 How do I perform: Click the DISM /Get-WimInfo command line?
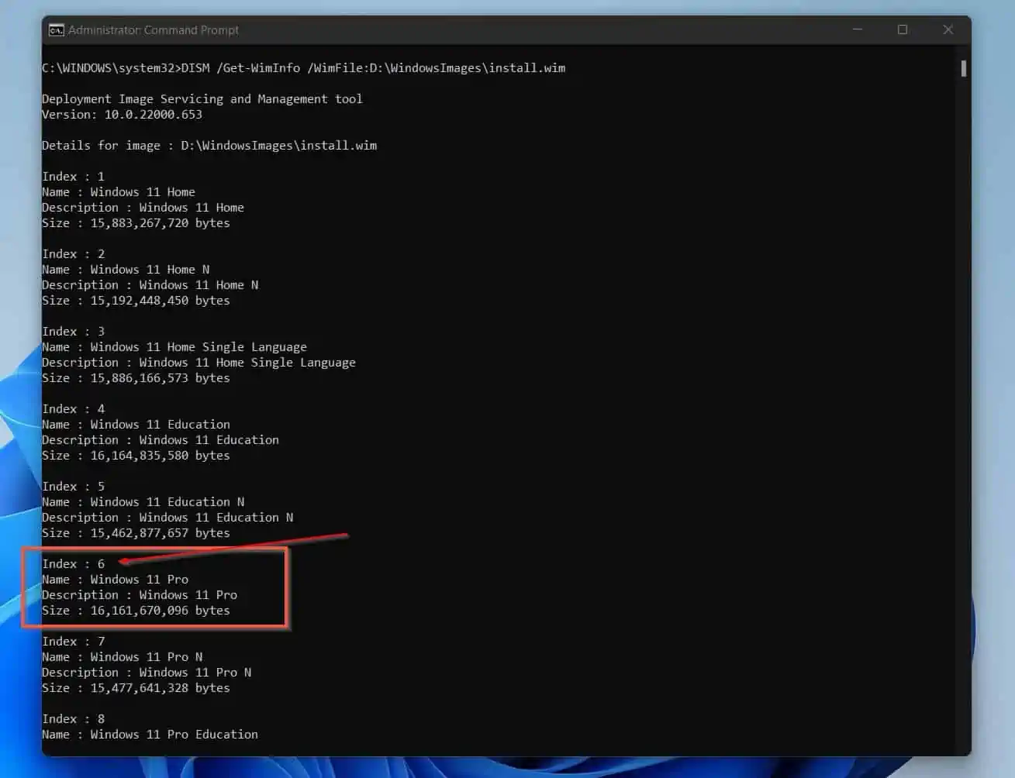[303, 68]
